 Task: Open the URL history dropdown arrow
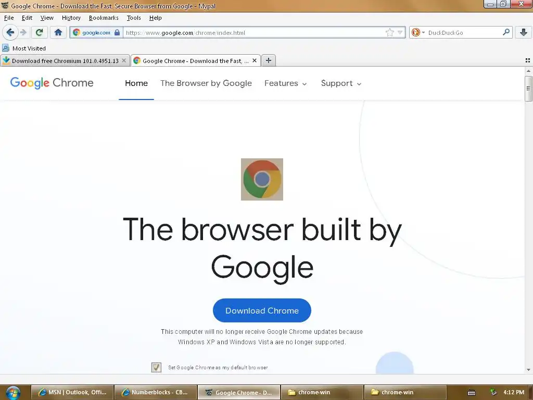tap(400, 33)
